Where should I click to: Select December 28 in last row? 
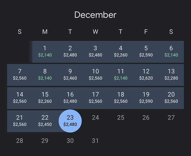coord(20,141)
